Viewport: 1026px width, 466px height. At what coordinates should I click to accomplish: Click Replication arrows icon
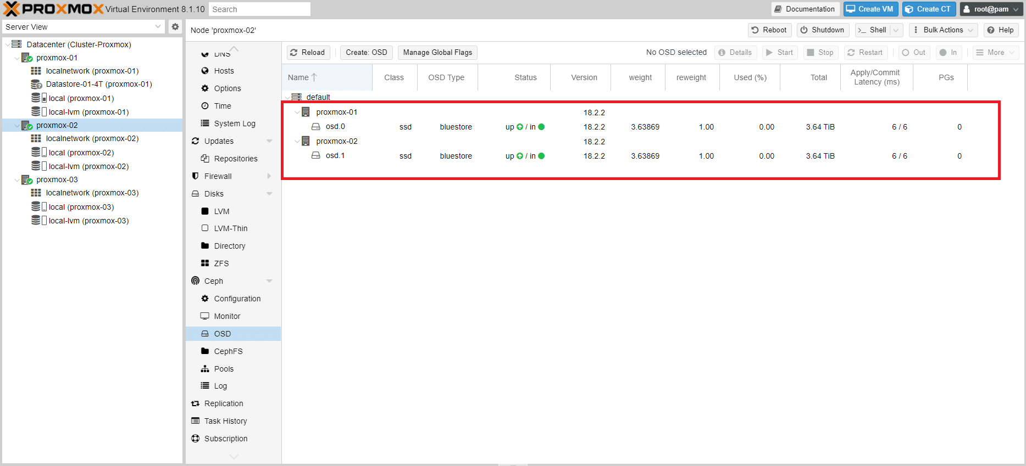[x=195, y=403]
